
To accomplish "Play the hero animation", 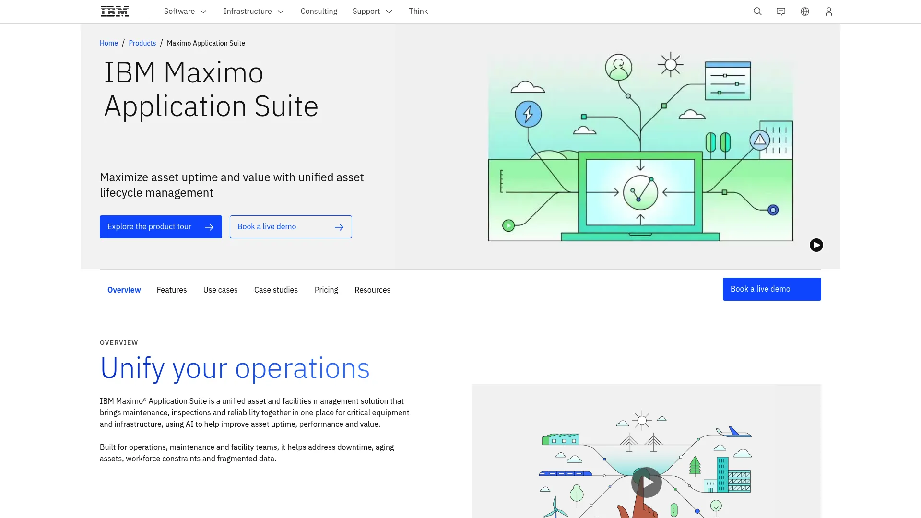I will coord(816,245).
